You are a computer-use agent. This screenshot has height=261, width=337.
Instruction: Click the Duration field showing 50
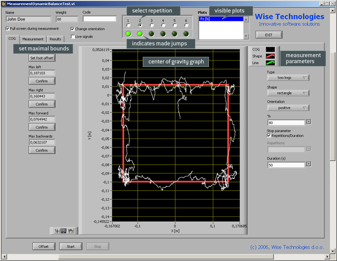coord(286,165)
